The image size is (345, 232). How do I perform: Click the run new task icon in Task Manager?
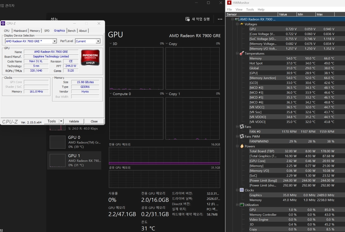click(187, 19)
